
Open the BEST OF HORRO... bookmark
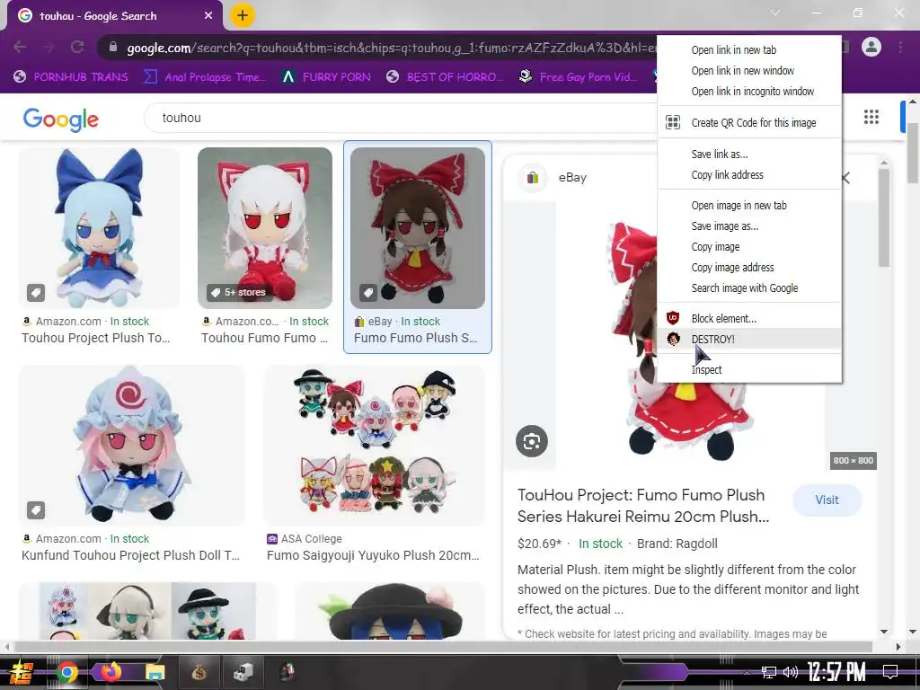coord(445,77)
